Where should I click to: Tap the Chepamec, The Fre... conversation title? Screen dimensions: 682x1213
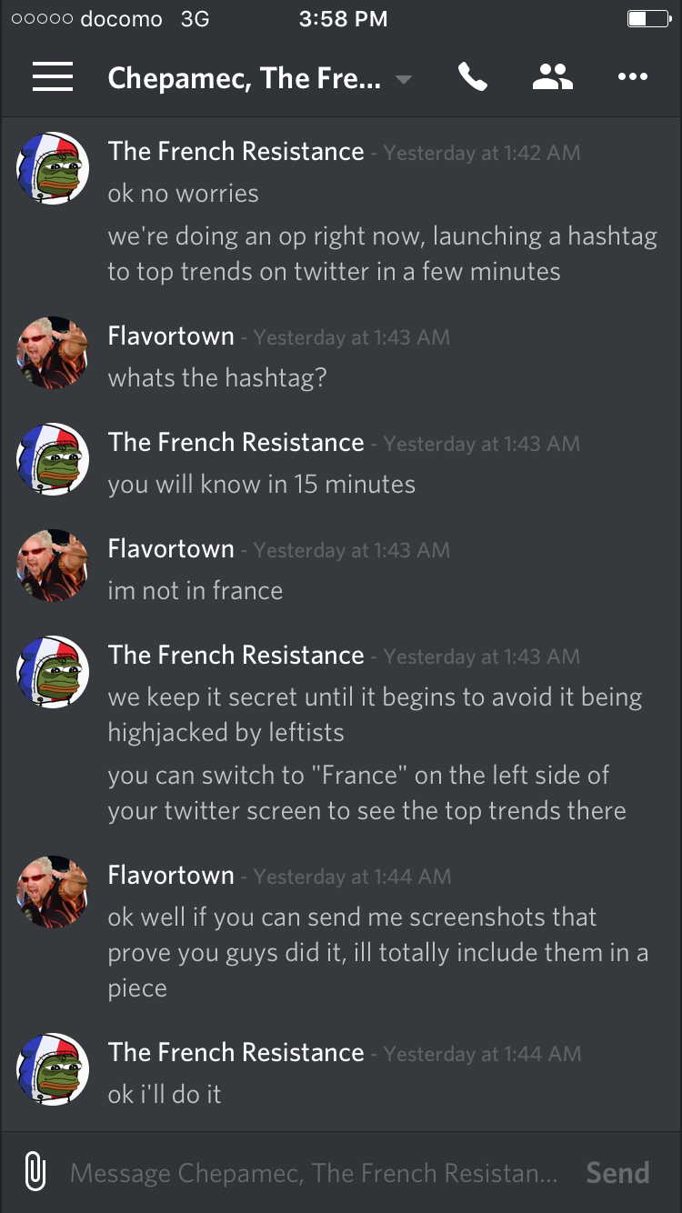click(x=244, y=78)
